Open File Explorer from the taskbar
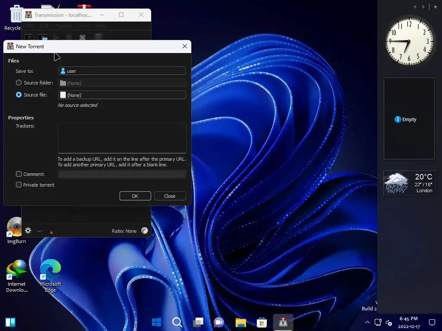The image size is (442, 331). click(241, 322)
